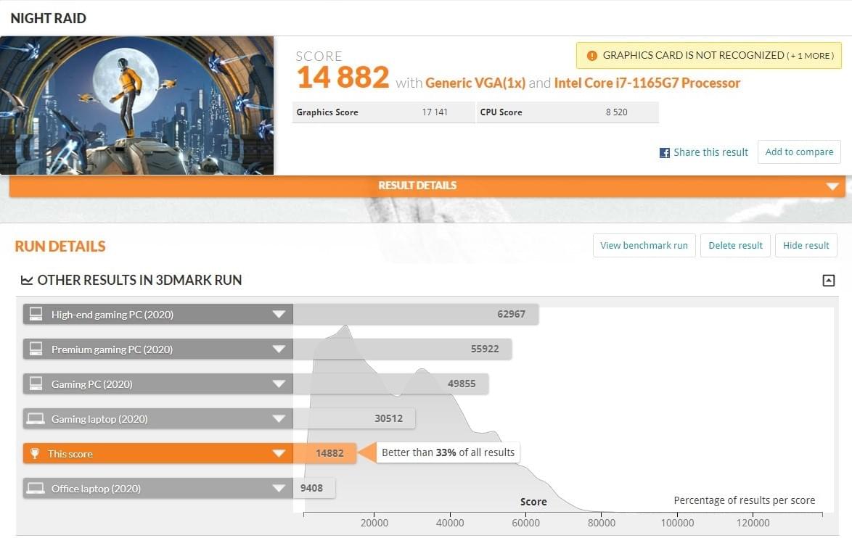
Task: Click the main score 14 882
Action: point(343,77)
